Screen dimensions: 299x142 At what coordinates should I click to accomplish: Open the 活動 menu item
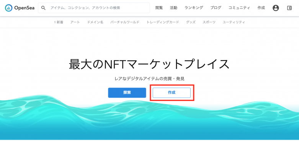tap(173, 8)
